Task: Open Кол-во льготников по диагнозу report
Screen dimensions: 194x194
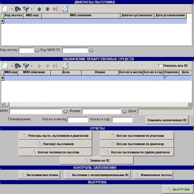Action: (x=137, y=144)
